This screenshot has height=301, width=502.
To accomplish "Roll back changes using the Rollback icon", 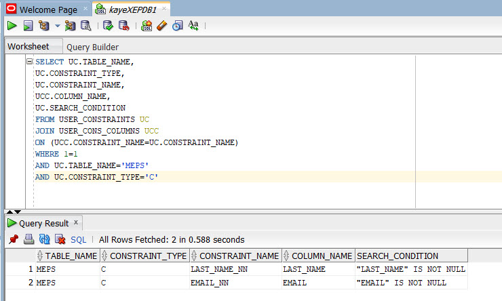I will 124,26.
